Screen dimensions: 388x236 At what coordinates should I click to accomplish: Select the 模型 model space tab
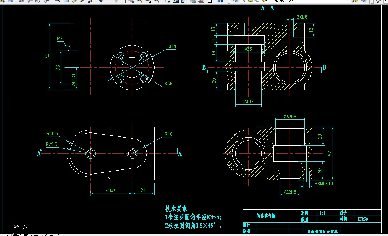[20, 234]
